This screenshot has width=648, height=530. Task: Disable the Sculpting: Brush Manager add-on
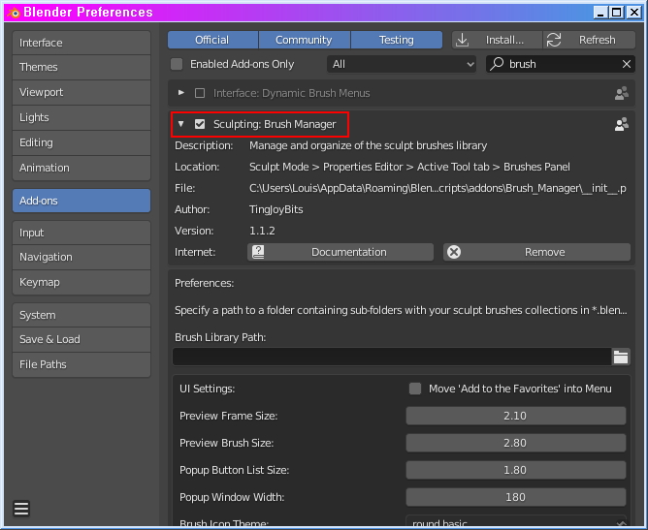pos(200,124)
